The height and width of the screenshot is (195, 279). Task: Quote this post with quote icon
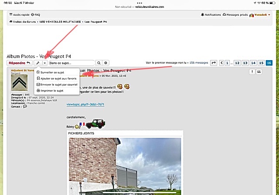(259, 72)
